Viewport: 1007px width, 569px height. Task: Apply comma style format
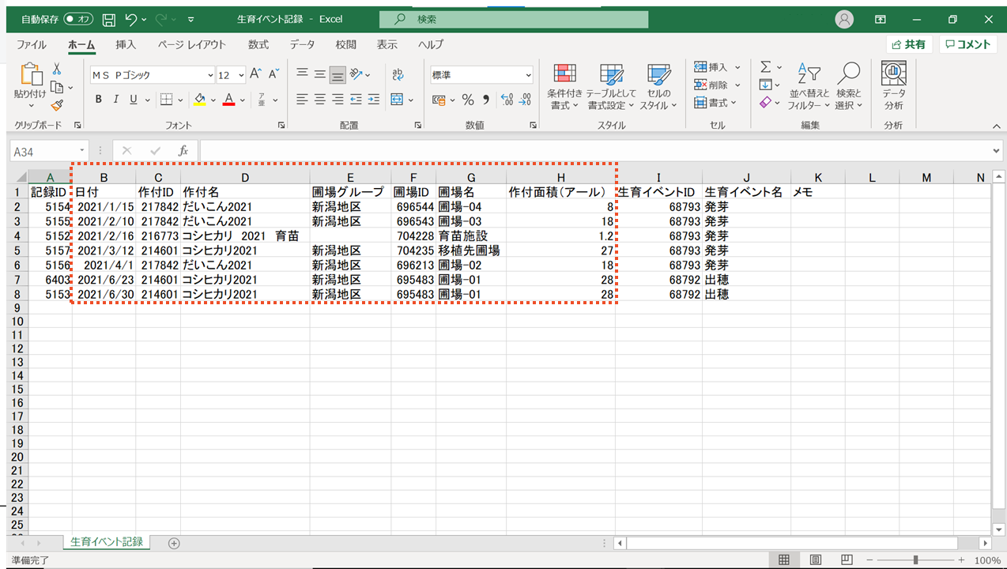point(486,100)
